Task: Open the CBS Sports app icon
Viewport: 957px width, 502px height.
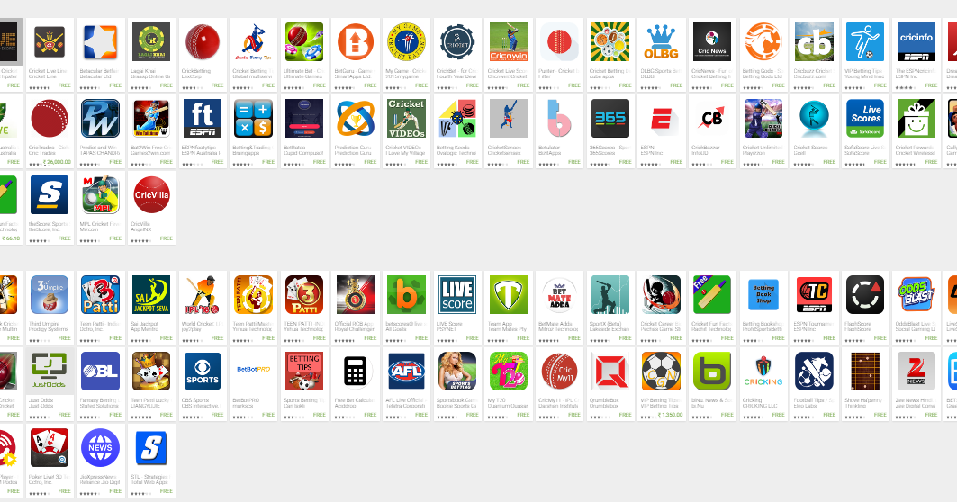Action: 202,371
